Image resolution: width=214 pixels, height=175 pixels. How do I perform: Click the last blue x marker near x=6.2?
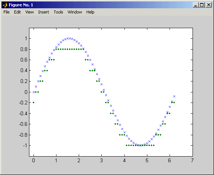(x=174, y=97)
